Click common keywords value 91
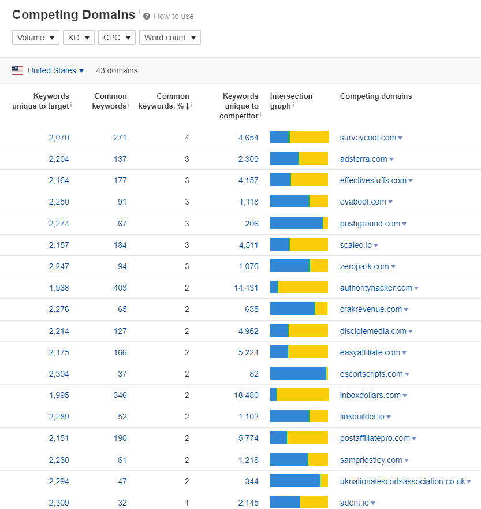 (122, 202)
